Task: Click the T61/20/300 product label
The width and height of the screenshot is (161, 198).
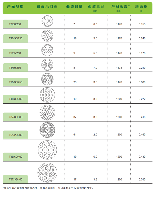Action: point(15,135)
